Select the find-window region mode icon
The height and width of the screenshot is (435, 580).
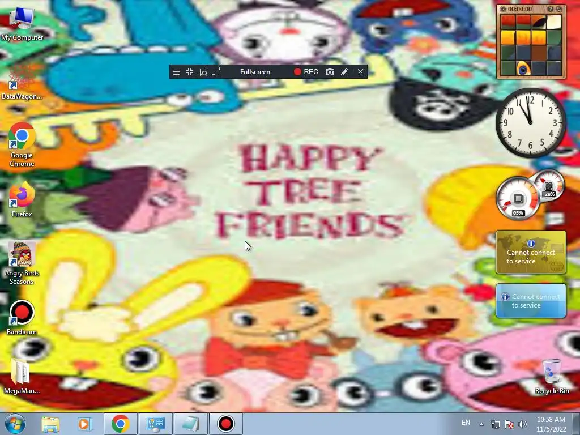tap(203, 72)
